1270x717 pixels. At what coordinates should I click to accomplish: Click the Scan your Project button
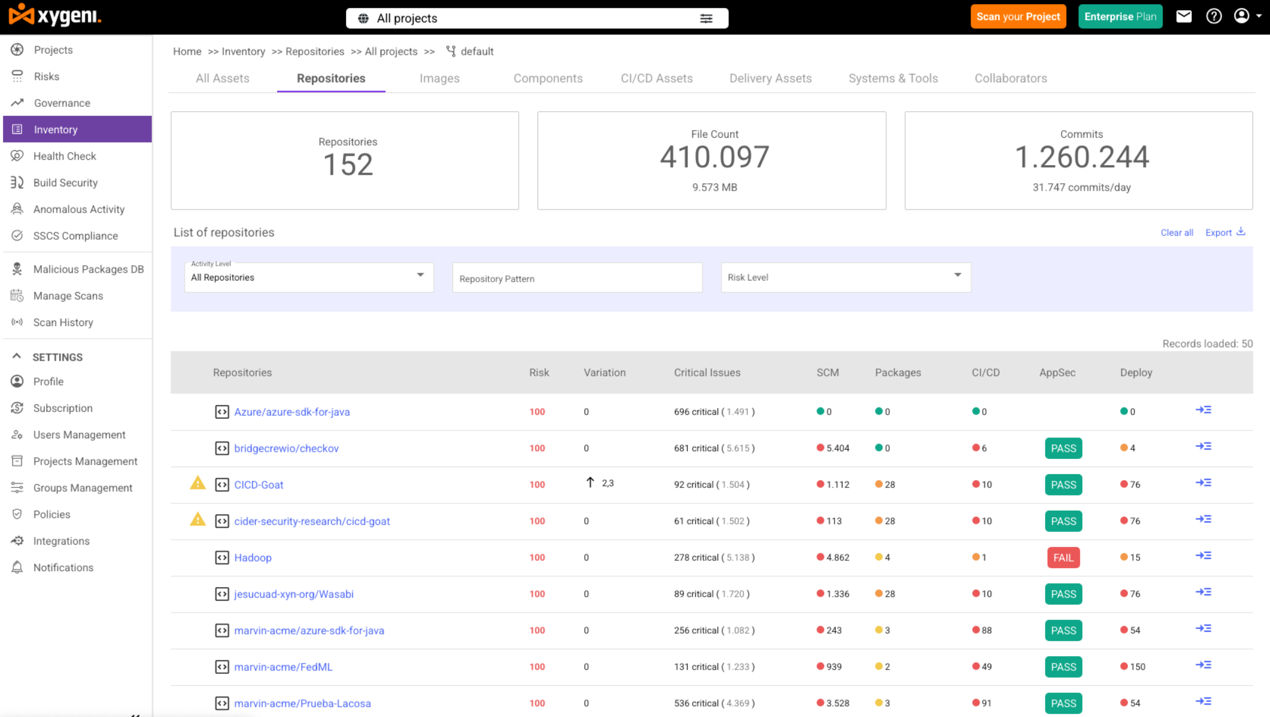[x=1018, y=16]
